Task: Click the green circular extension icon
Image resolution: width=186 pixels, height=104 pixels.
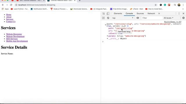Action: 165,5
